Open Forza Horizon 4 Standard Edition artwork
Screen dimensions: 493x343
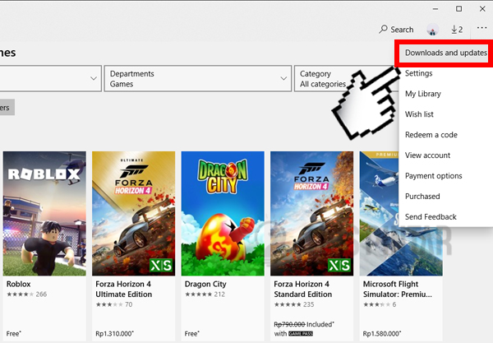tap(311, 213)
